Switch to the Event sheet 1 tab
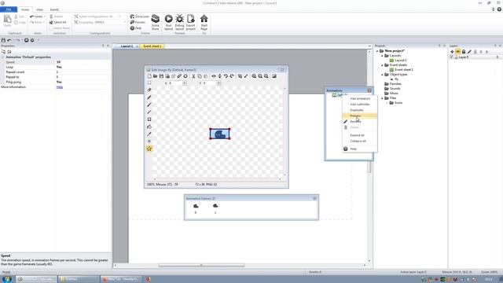 pyautogui.click(x=152, y=46)
